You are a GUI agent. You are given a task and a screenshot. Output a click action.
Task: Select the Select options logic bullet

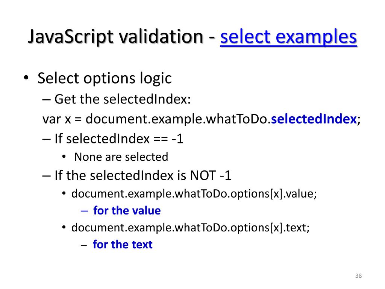pyautogui.click(x=105, y=78)
